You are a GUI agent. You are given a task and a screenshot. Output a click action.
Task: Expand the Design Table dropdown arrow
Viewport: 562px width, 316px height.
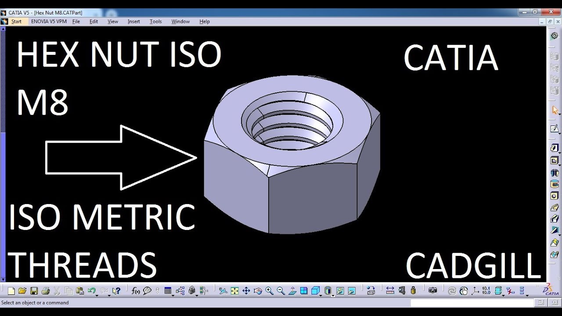173,295
